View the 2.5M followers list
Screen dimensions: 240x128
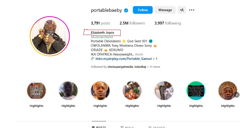(x=132, y=23)
